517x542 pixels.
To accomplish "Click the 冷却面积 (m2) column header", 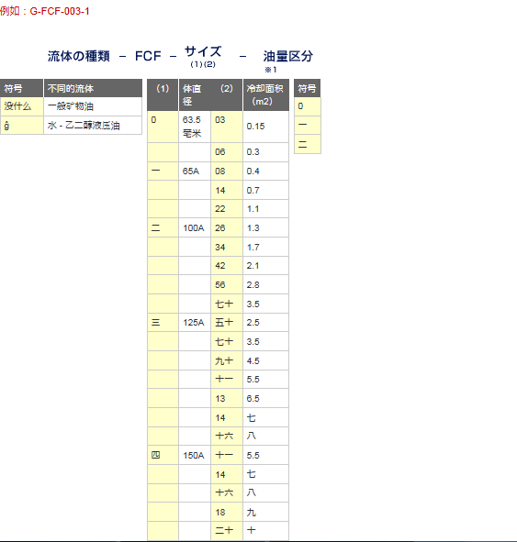I will coord(265,95).
